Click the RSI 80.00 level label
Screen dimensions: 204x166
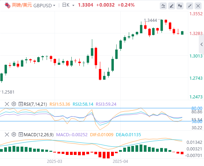pos(197,108)
